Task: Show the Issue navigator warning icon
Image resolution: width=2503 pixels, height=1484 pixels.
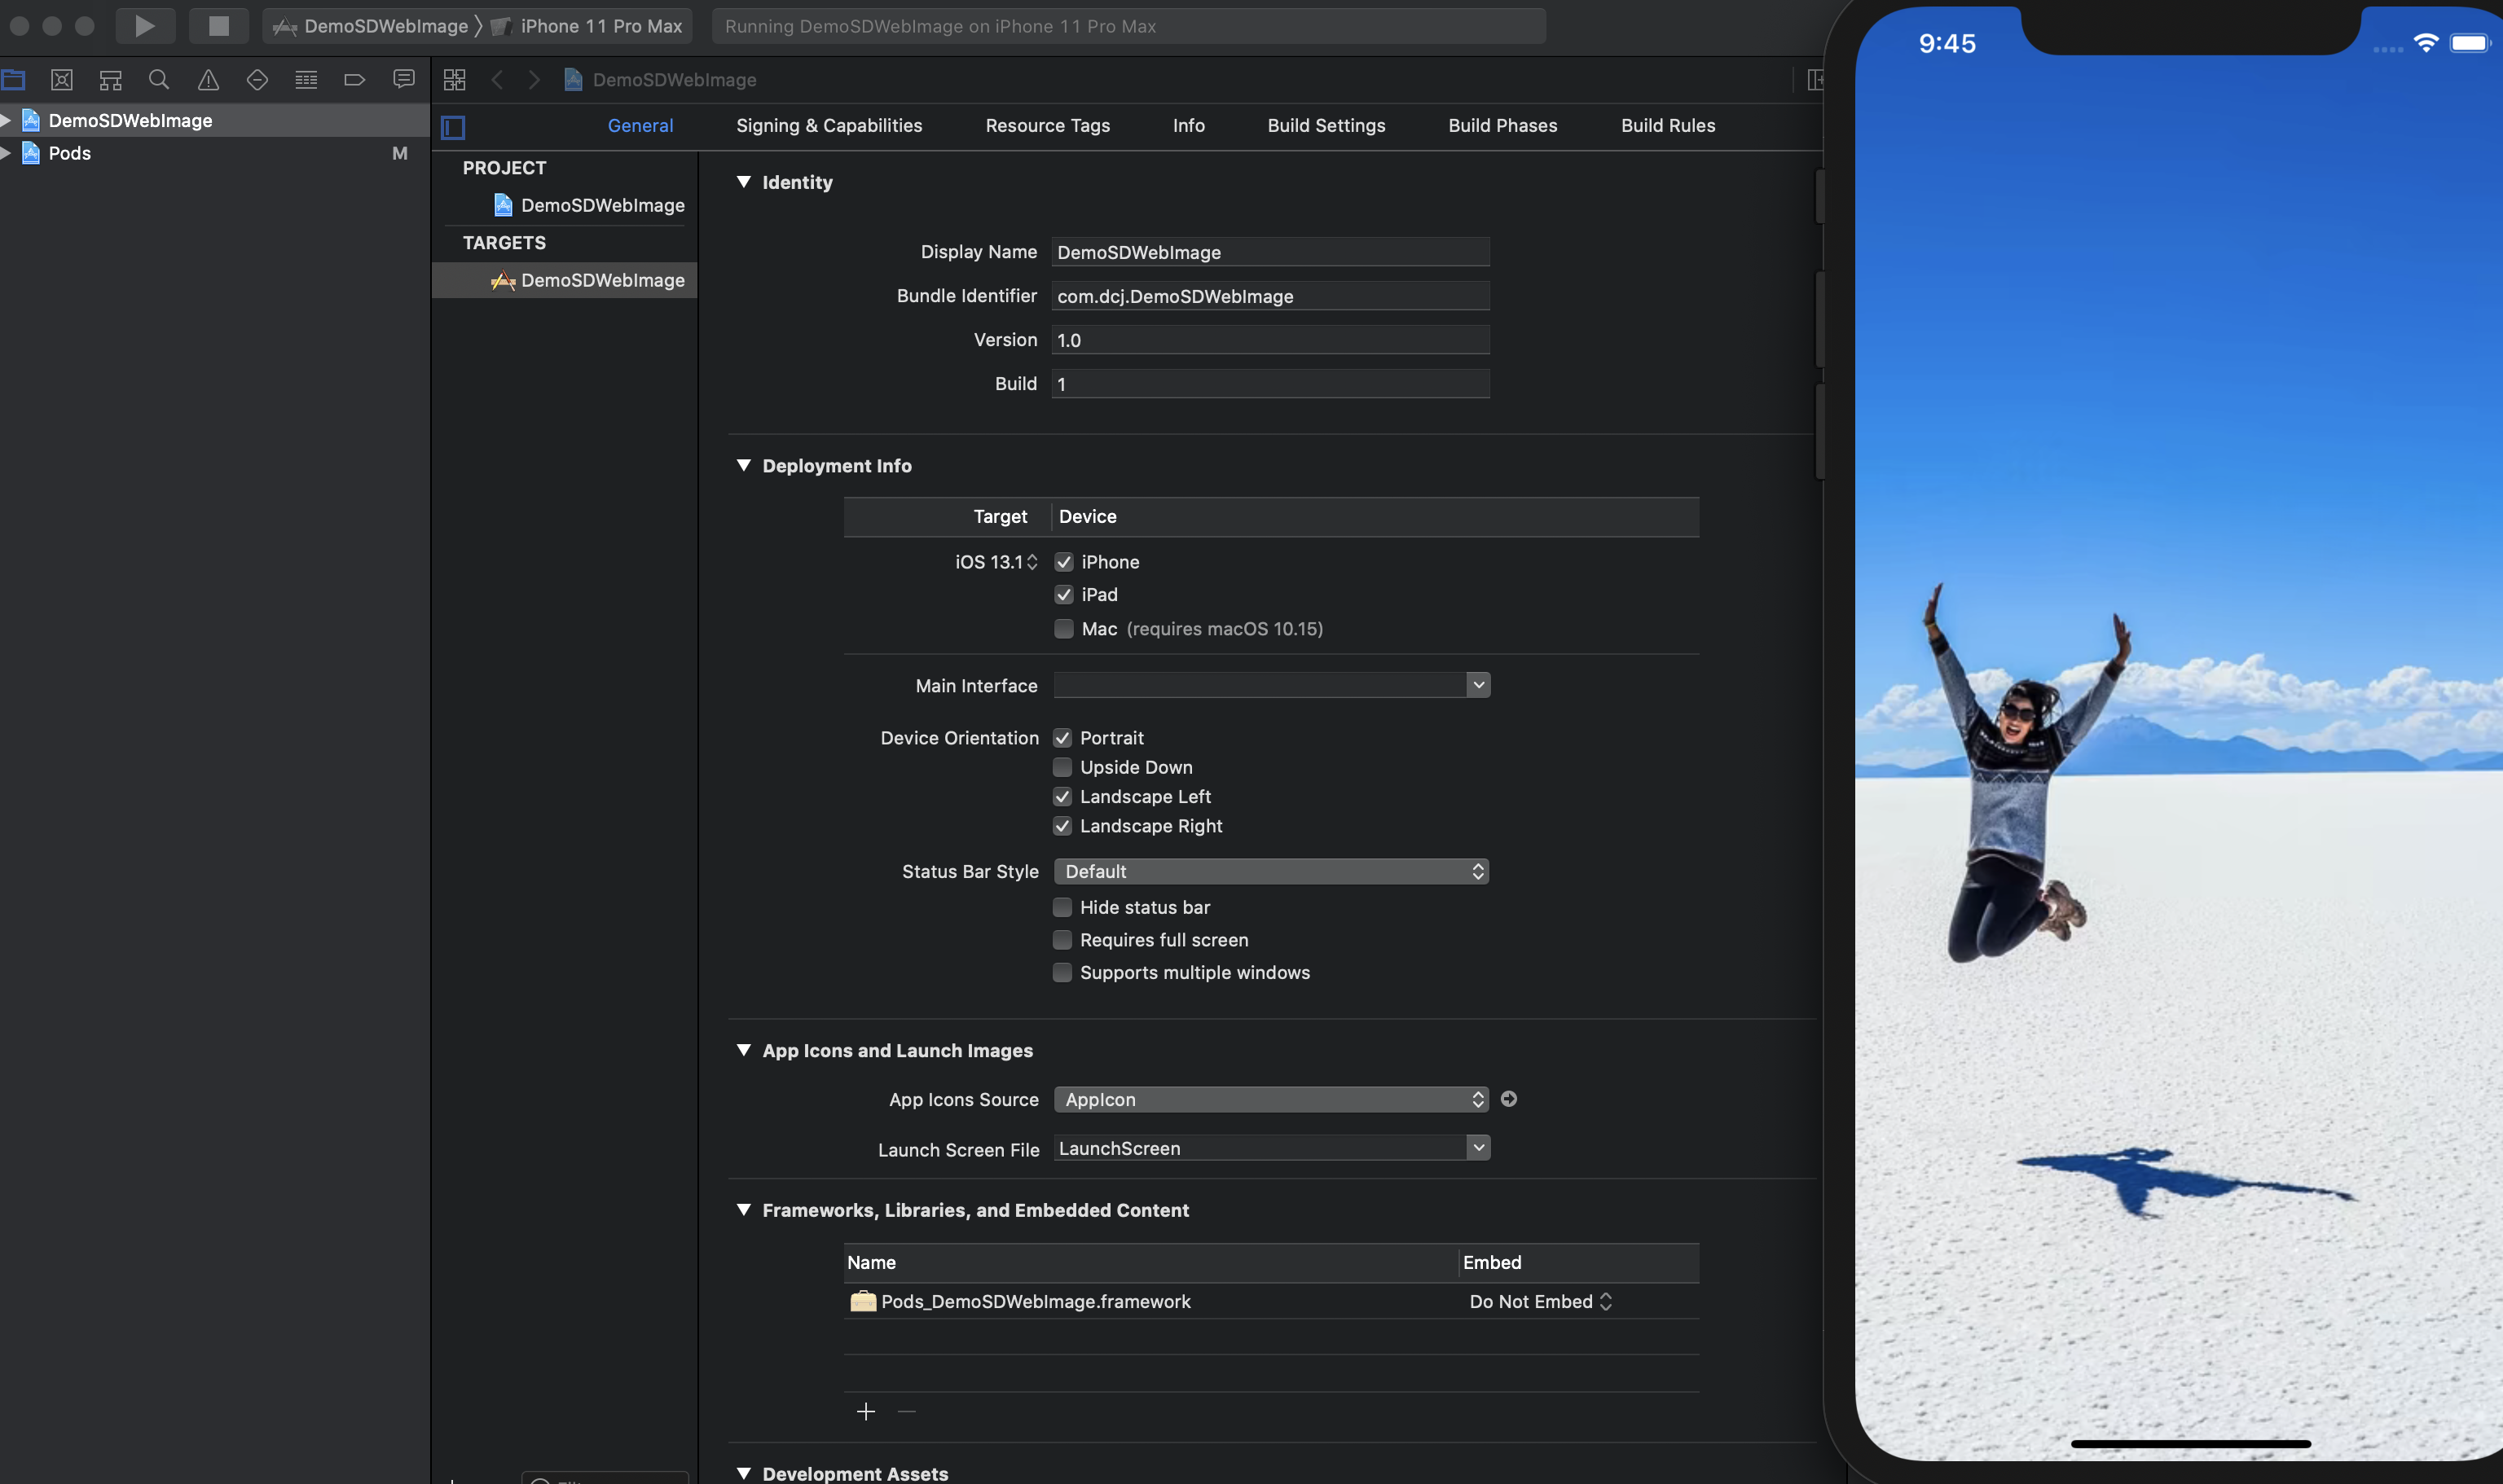Action: [x=207, y=79]
